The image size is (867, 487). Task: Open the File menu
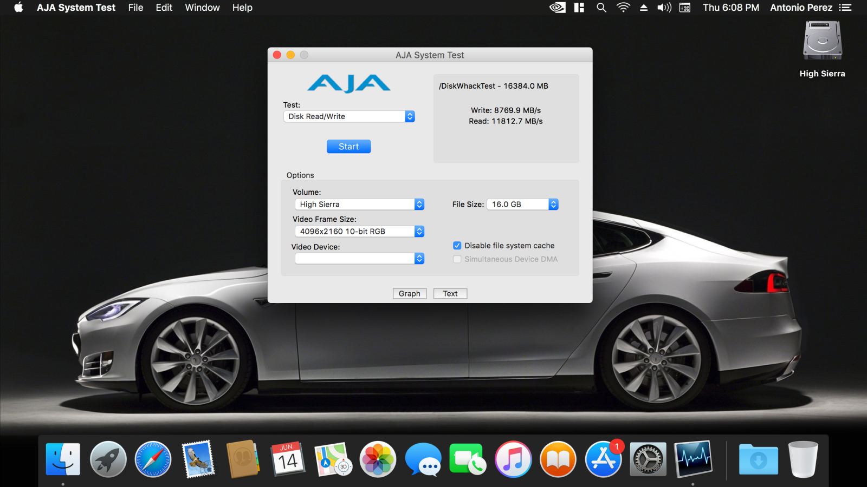click(136, 8)
